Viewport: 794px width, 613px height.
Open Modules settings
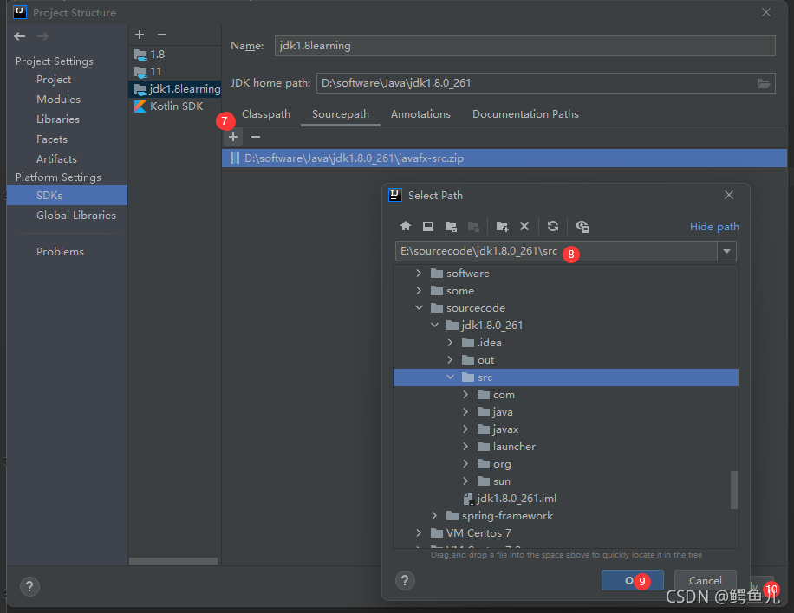[58, 99]
